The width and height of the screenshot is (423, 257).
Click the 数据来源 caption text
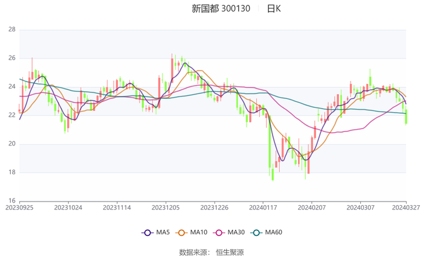tap(193, 252)
